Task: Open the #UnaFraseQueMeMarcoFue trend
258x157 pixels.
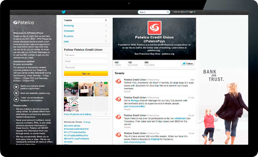Action: click(x=76, y=135)
